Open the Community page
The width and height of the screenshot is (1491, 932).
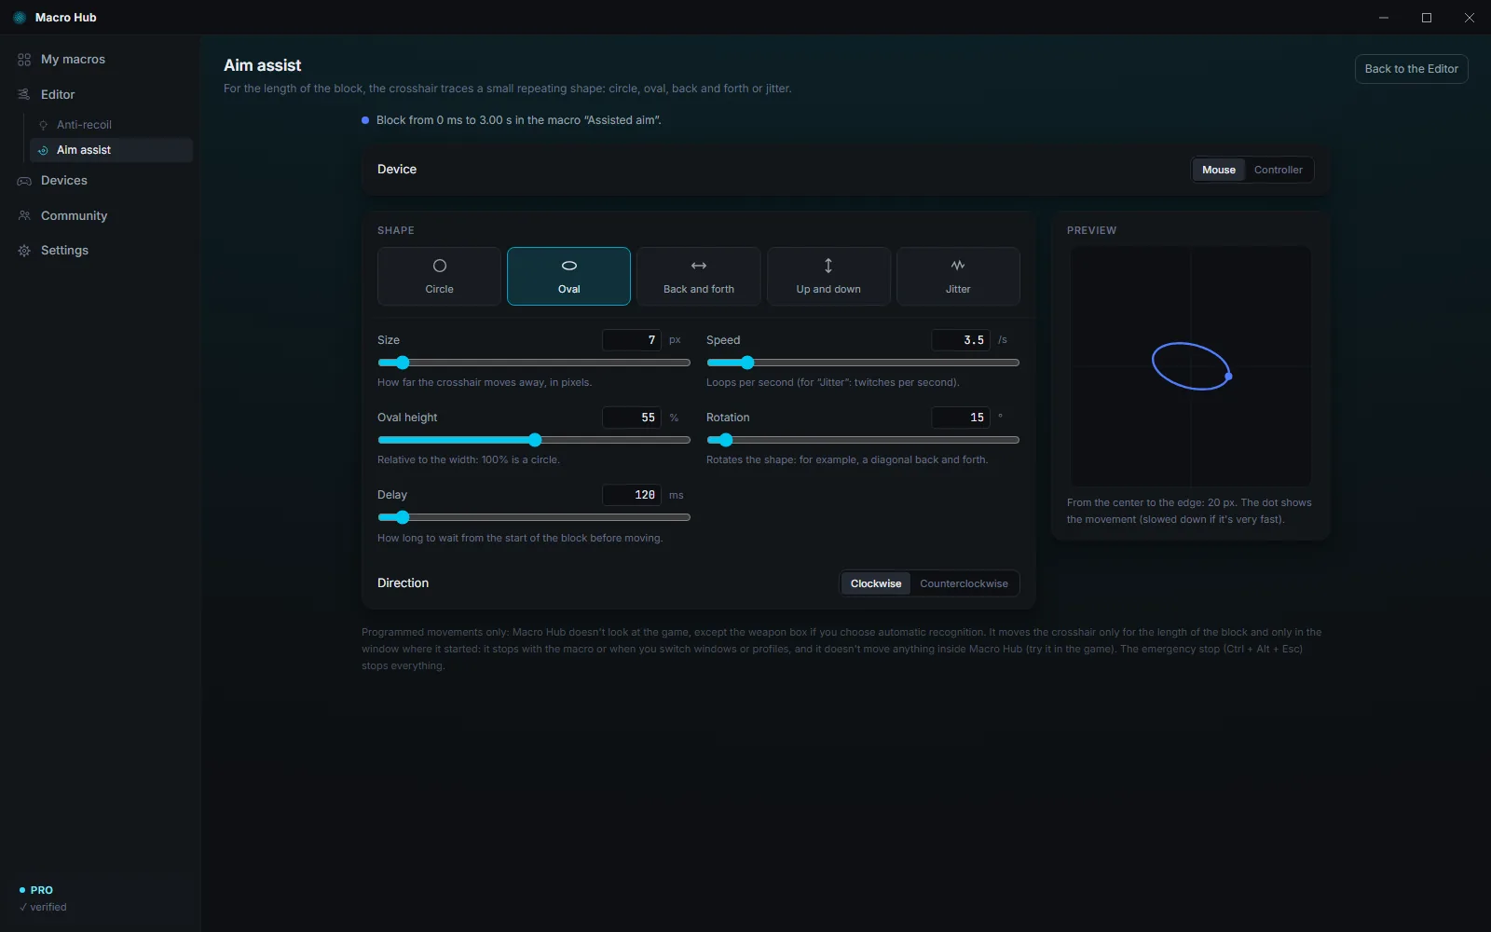pos(101,215)
